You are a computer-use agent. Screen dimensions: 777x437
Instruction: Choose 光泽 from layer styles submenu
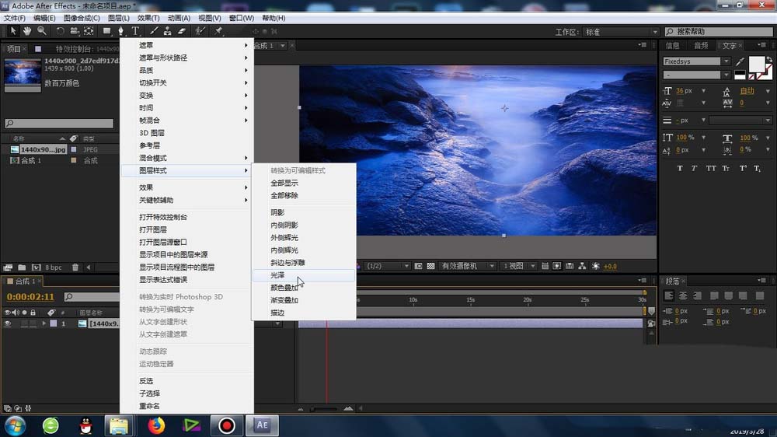(278, 275)
